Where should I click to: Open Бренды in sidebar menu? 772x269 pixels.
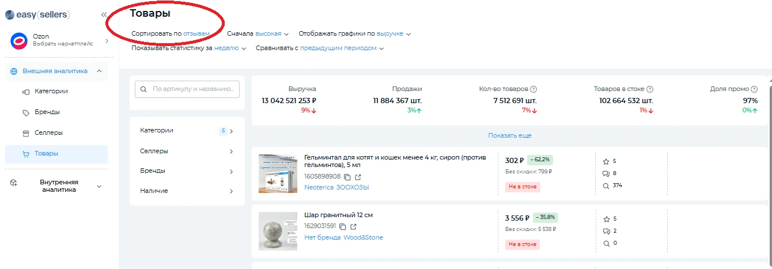(47, 112)
